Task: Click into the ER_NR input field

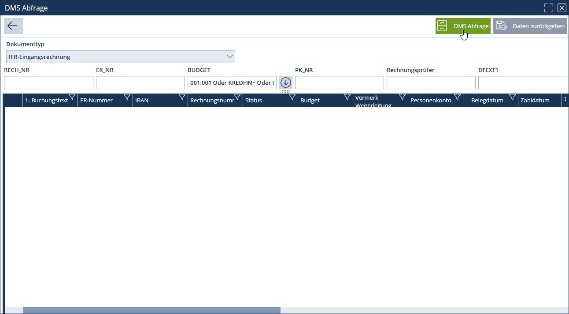Action: pos(140,83)
